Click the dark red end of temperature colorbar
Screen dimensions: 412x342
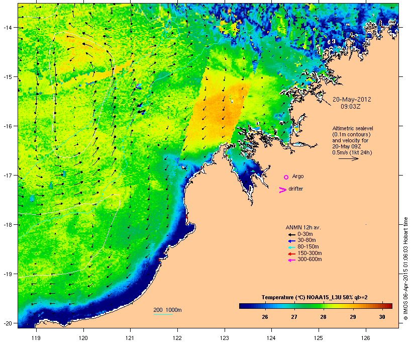[389, 306]
